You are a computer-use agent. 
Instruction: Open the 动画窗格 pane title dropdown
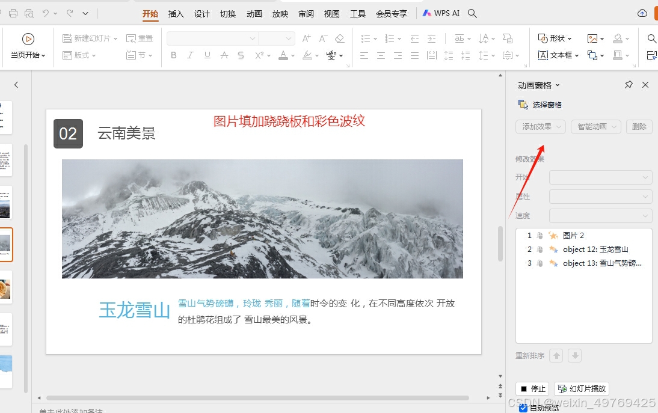coord(558,85)
